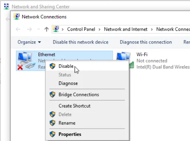The width and height of the screenshot is (190, 141).
Task: Select the Wi-Fi adapter icon
Action: [125, 60]
